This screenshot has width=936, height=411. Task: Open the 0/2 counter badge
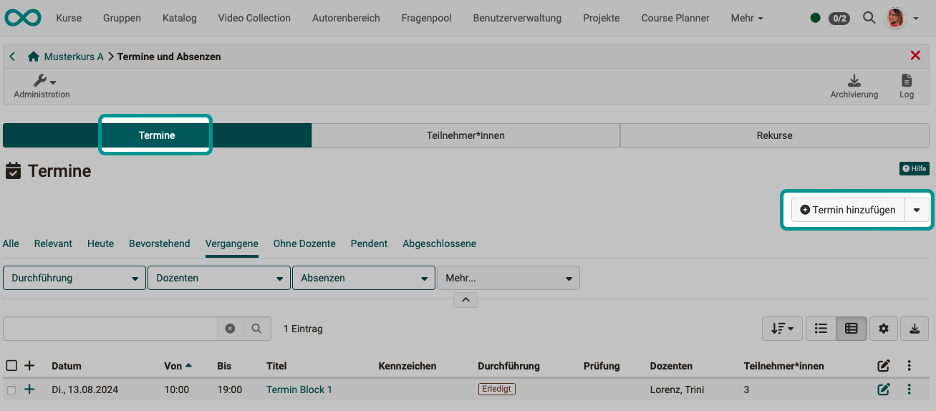coord(839,19)
